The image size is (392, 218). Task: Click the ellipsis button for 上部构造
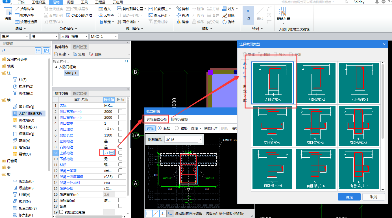112,153
